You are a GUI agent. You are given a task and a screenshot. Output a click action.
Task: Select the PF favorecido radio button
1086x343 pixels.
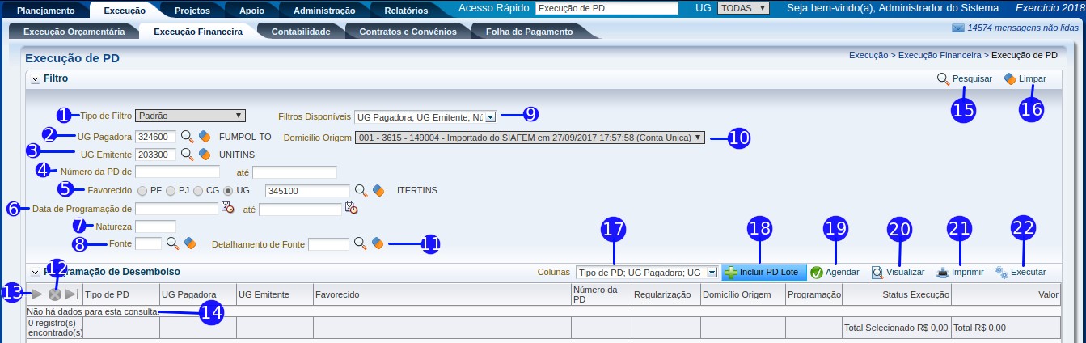(142, 191)
